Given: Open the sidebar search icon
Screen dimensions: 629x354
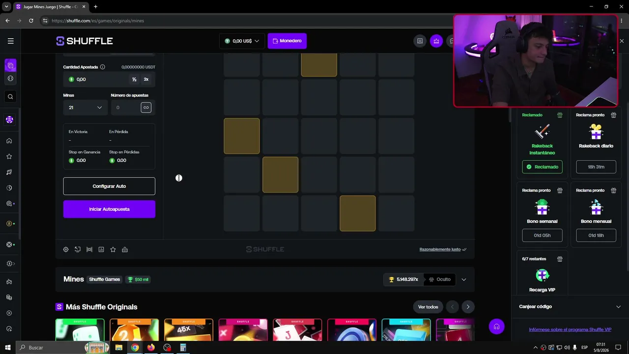Looking at the screenshot, I should pos(10,96).
